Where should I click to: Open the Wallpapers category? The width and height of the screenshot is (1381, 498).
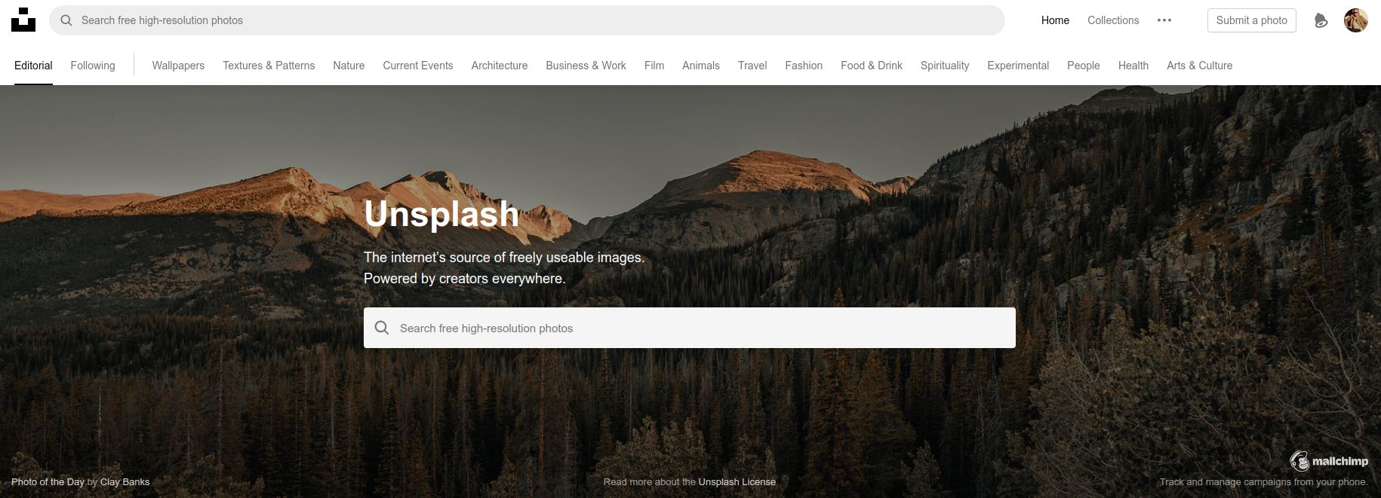[x=178, y=66]
